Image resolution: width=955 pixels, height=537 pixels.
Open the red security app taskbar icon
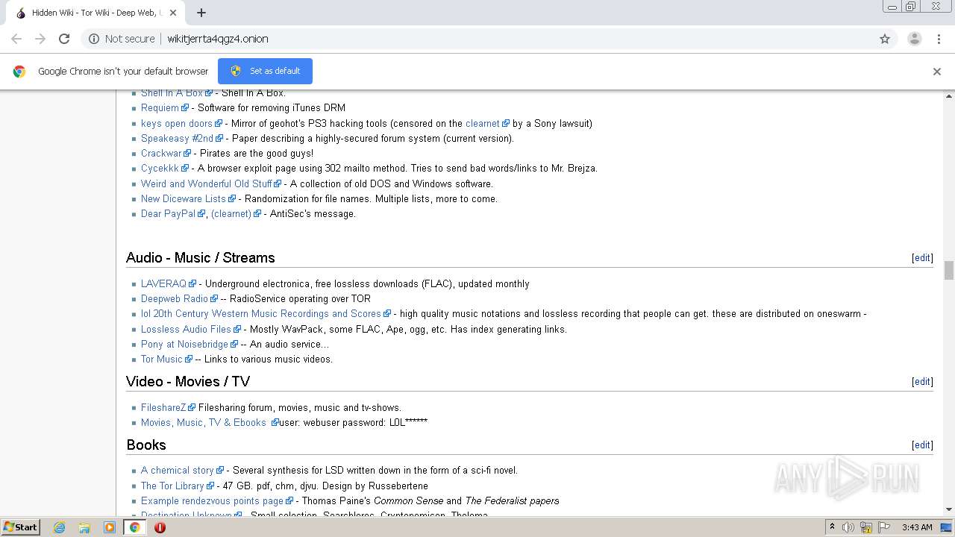click(x=160, y=527)
